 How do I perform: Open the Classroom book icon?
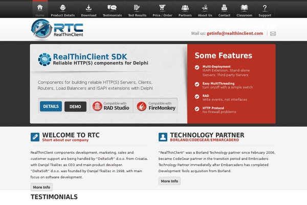(x=245, y=8)
